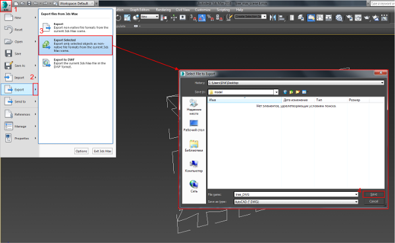This screenshot has width=395, height=243.
Task: Choose Open in the application menu
Action: pos(19,42)
